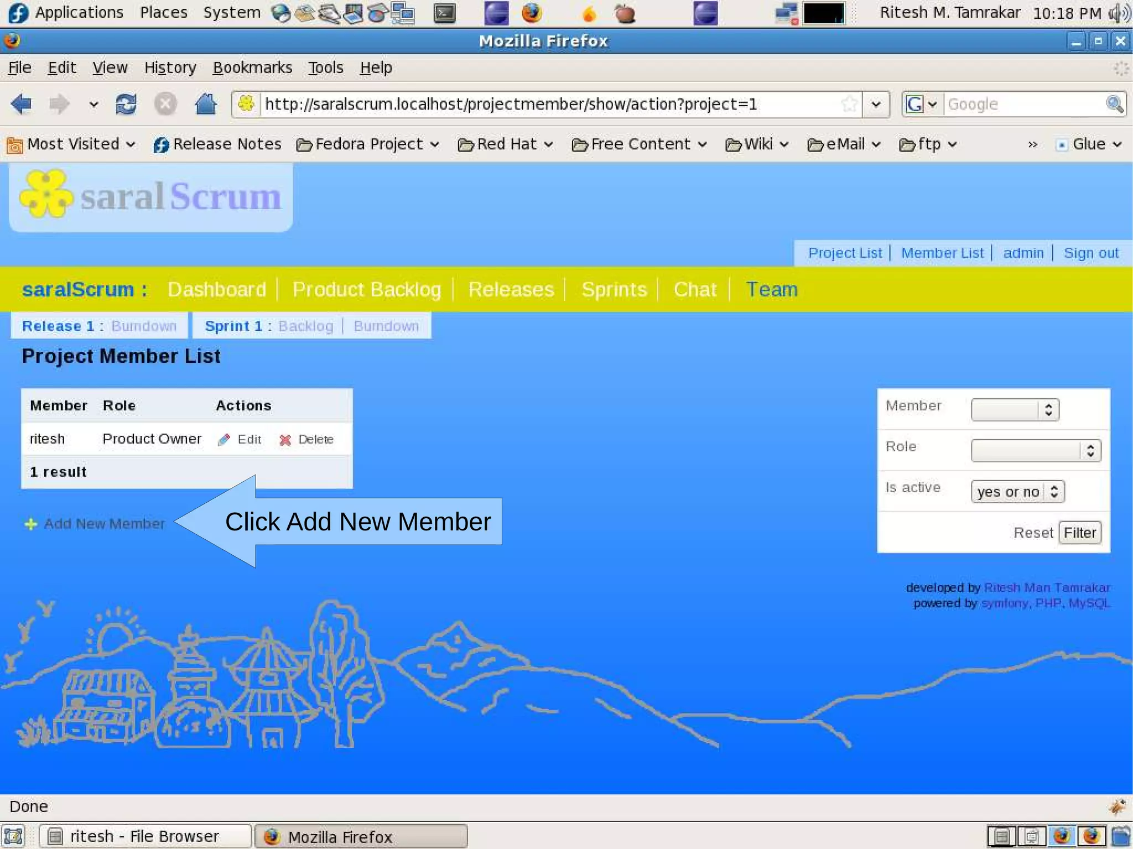
Task: Bookmark this page with the star icon
Action: 849,103
